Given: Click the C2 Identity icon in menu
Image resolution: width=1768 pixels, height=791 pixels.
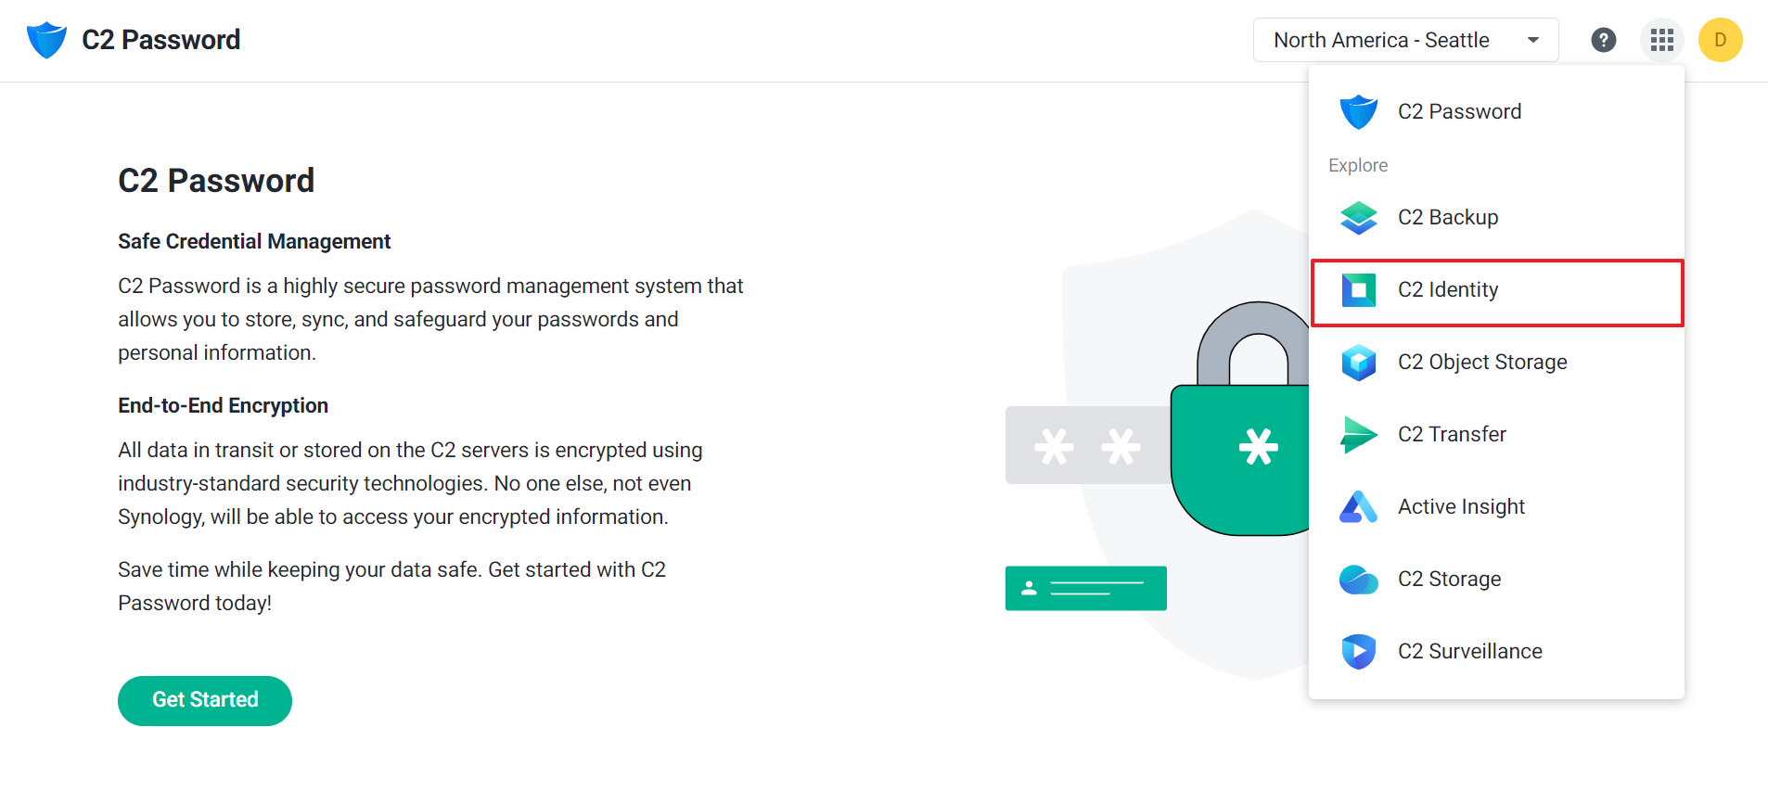Looking at the screenshot, I should click(x=1358, y=289).
